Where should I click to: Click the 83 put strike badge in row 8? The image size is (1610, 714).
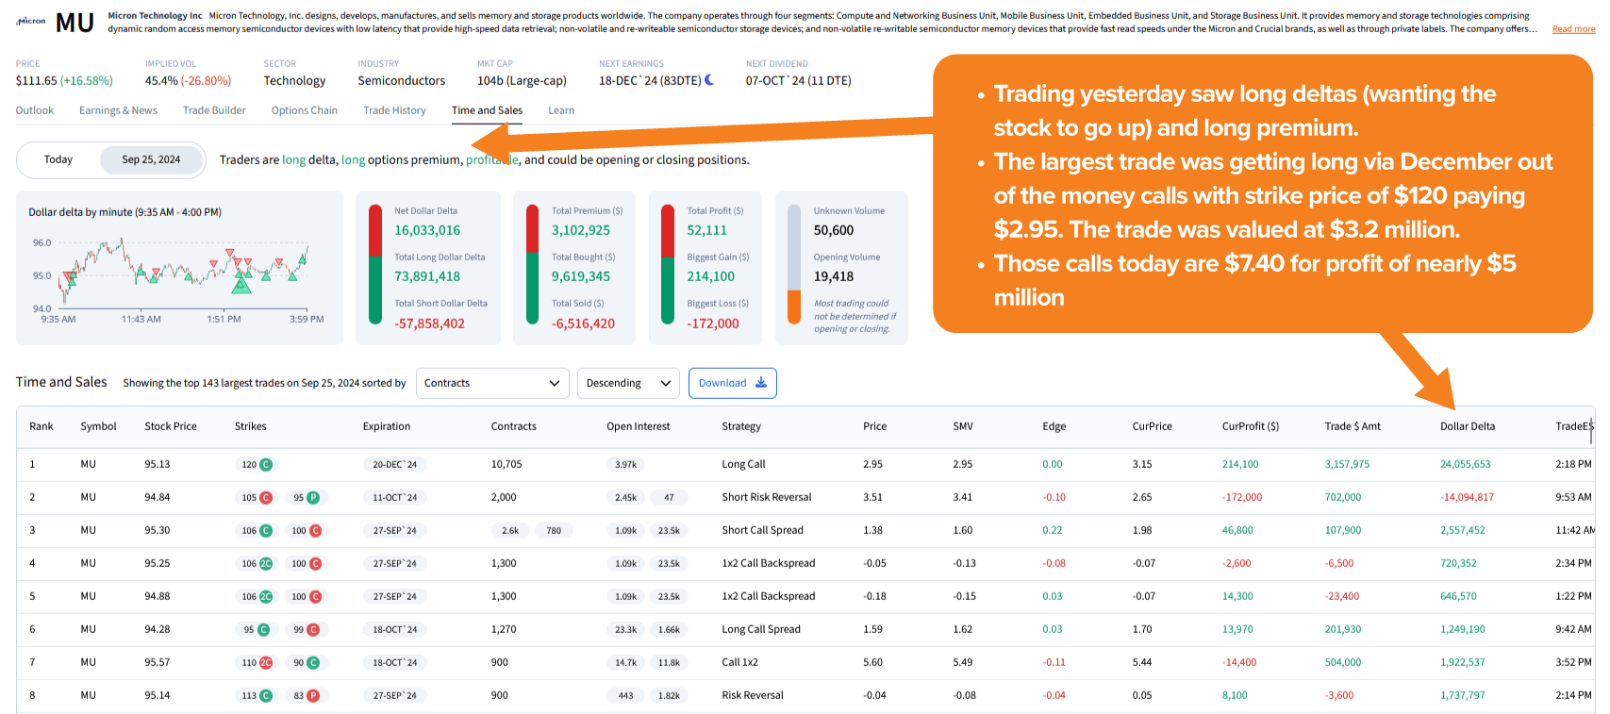[x=306, y=695]
